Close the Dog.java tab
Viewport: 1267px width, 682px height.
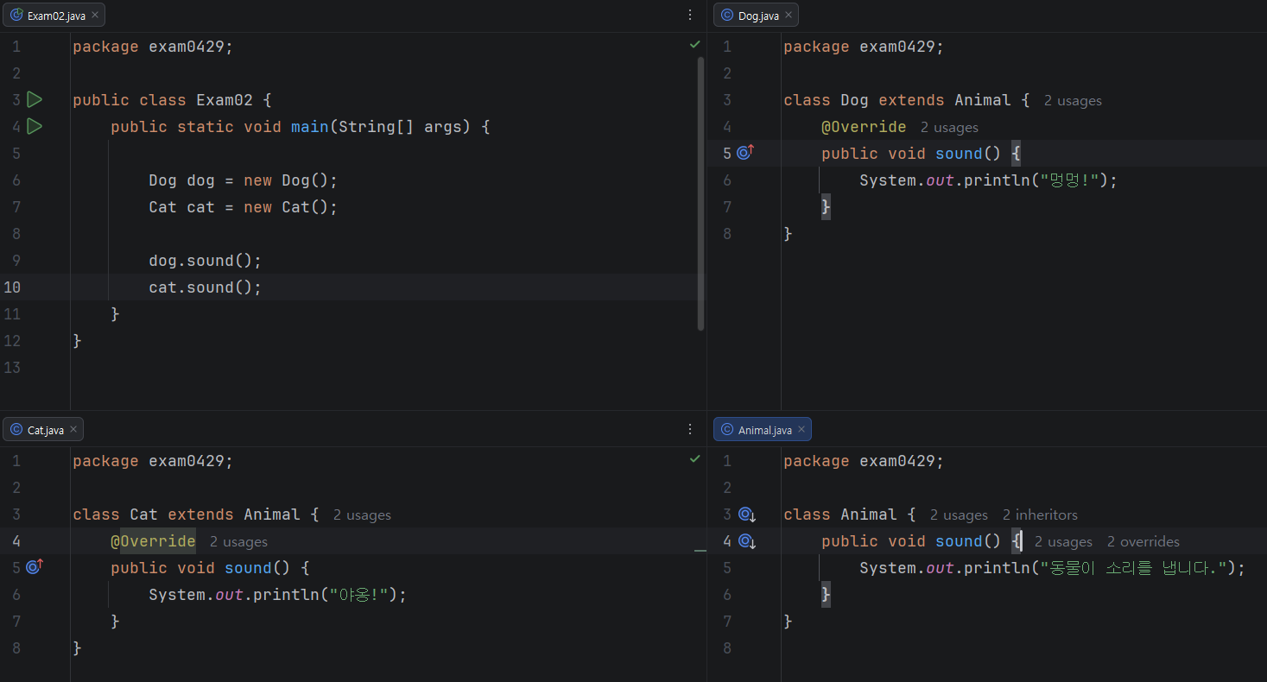(x=789, y=16)
